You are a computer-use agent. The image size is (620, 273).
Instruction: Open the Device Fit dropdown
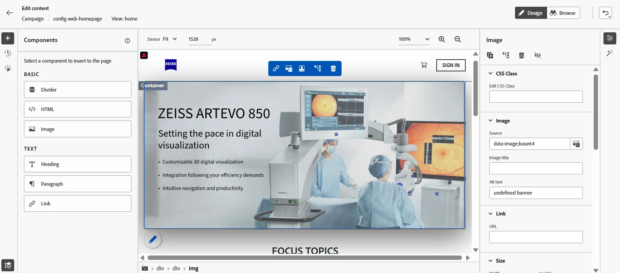coord(170,39)
